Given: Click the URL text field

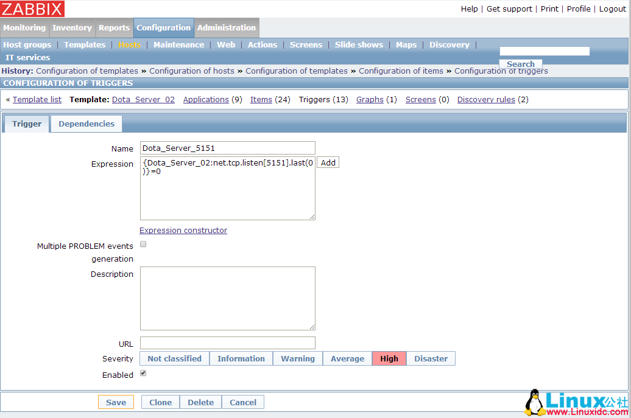Looking at the screenshot, I should (x=227, y=343).
